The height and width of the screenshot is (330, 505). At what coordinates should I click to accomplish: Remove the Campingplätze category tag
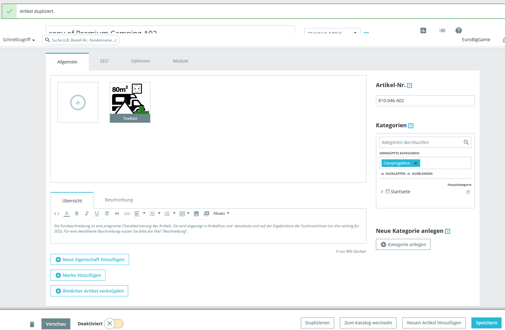point(415,163)
